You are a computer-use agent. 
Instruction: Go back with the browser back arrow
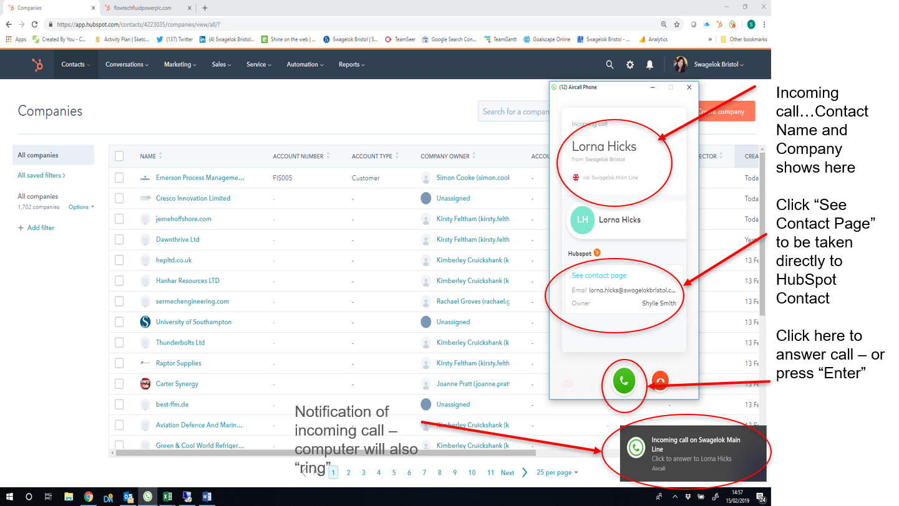click(9, 24)
